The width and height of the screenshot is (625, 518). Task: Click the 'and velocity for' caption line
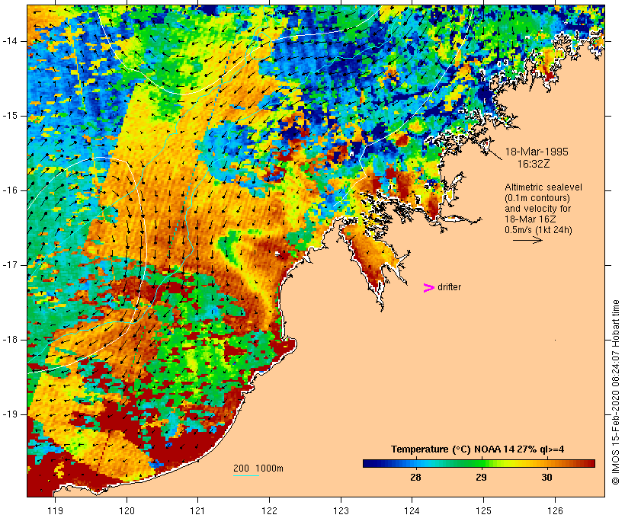(537, 209)
